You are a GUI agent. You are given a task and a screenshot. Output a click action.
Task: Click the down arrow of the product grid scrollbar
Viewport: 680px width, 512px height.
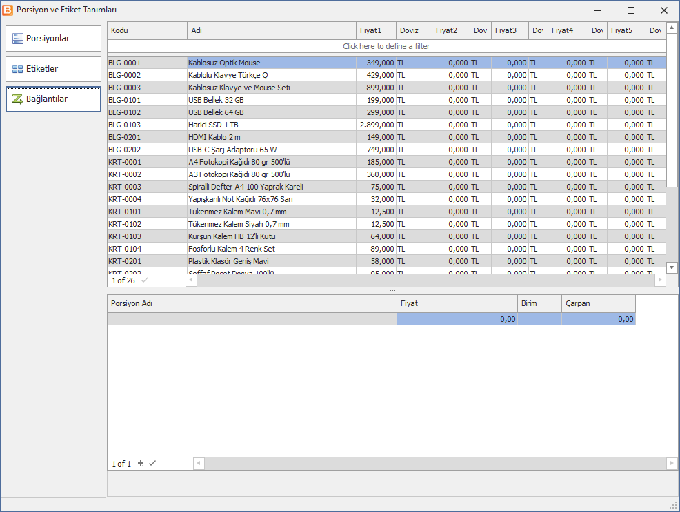coord(672,267)
